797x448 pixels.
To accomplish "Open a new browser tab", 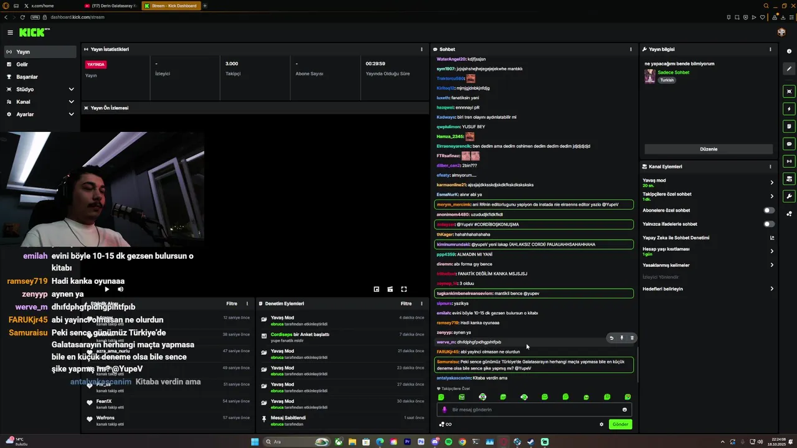I will (205, 6).
